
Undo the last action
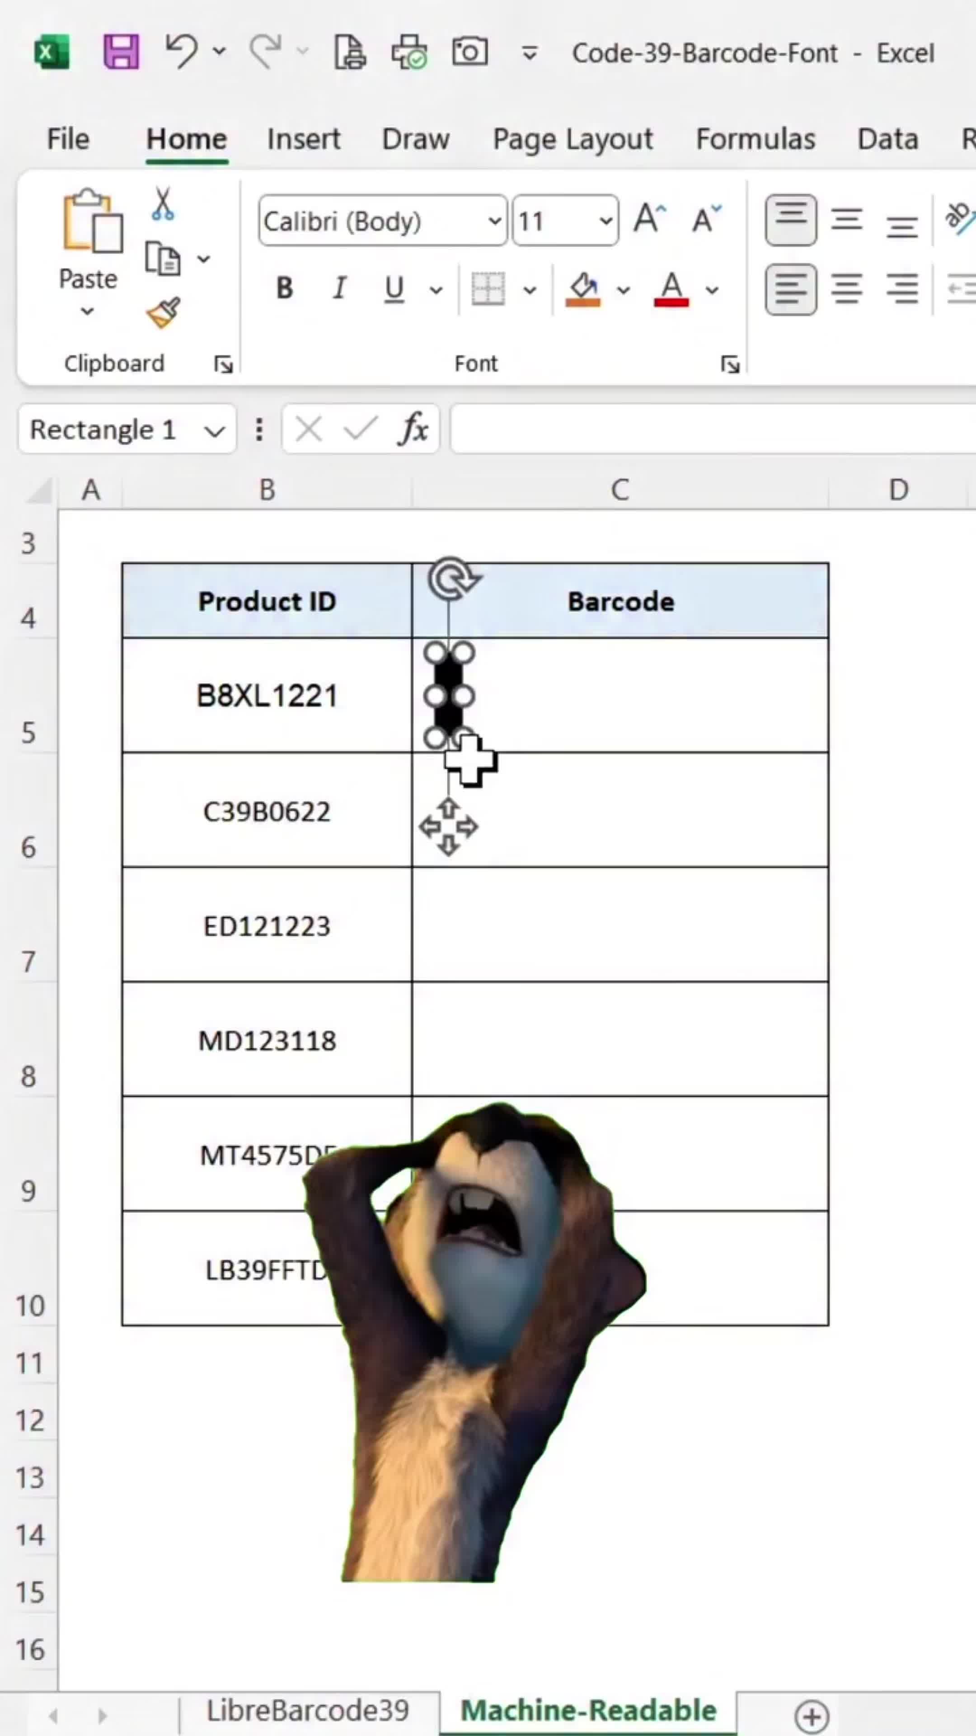click(x=181, y=52)
